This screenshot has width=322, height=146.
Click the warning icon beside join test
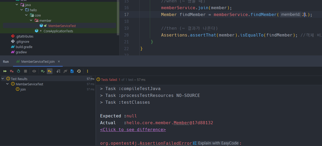pyautogui.click(x=18, y=89)
